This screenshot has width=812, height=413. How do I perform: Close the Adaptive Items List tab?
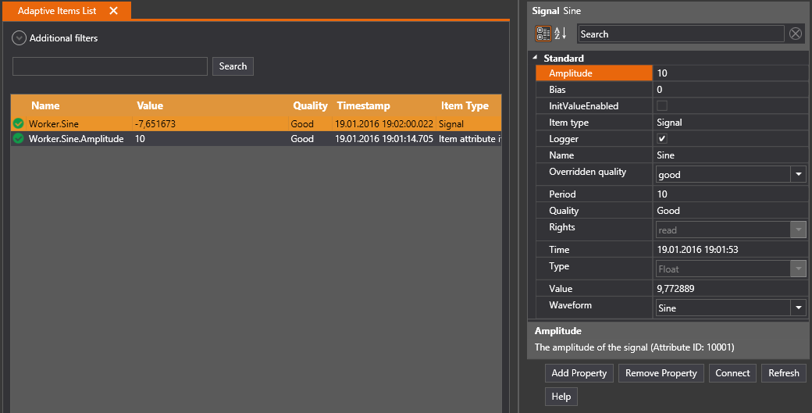click(x=114, y=11)
